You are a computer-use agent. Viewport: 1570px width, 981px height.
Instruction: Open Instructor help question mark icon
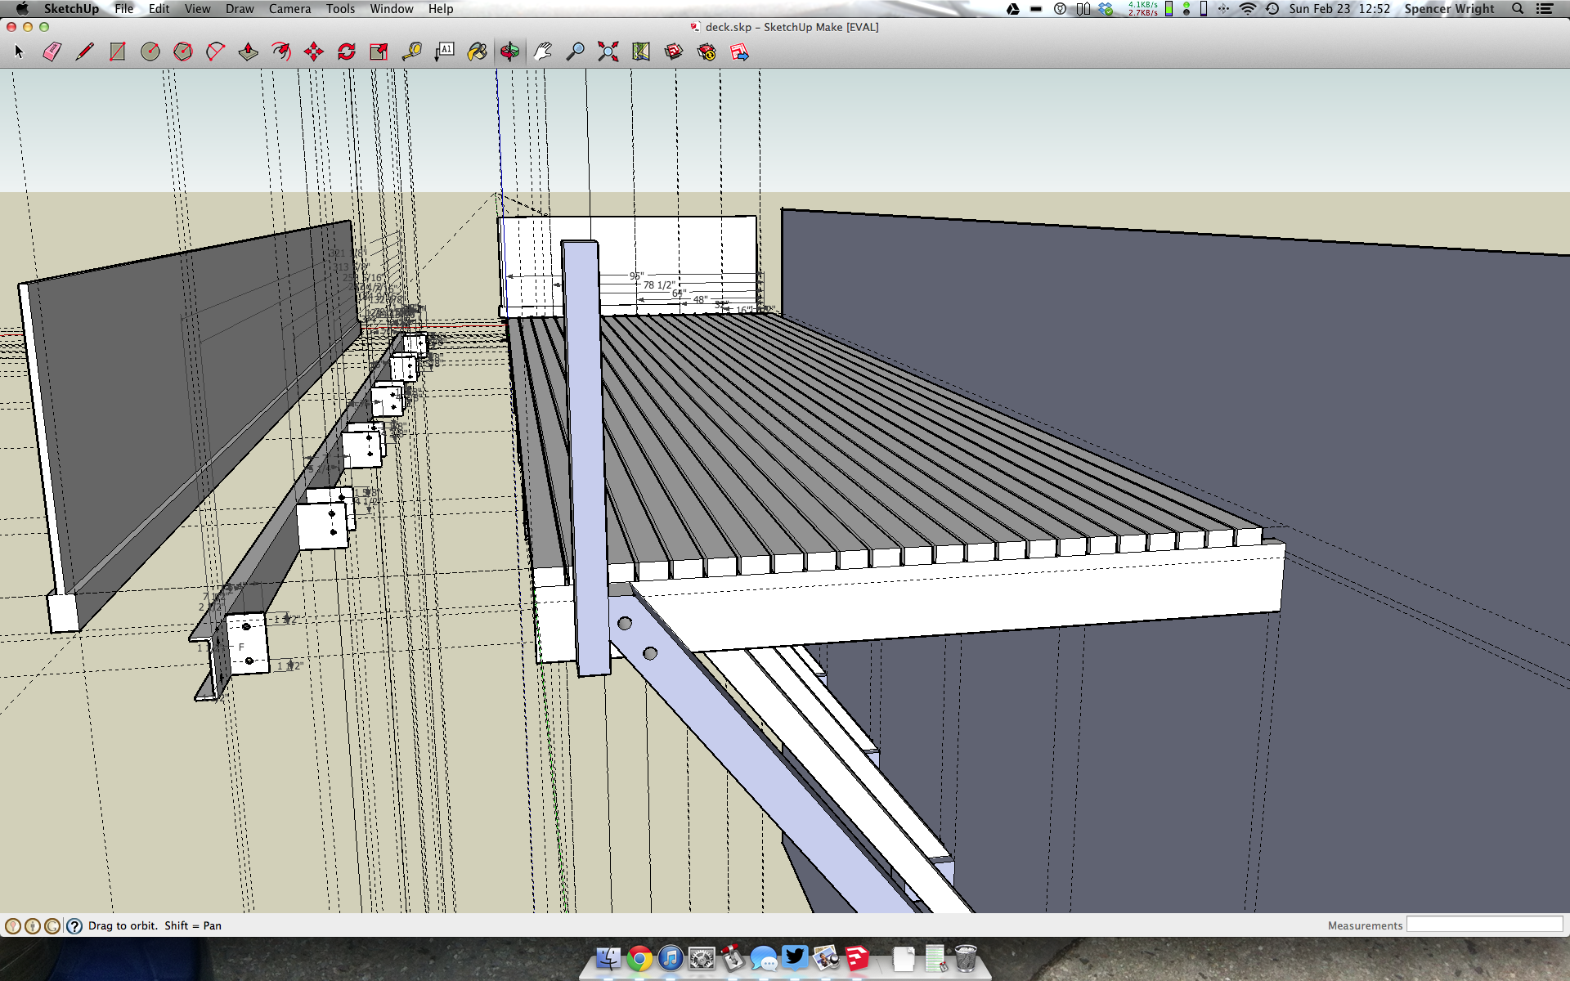coord(74,925)
